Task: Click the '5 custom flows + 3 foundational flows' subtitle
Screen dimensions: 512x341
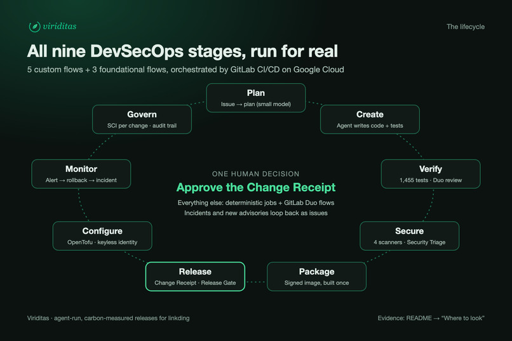Action: pos(185,69)
